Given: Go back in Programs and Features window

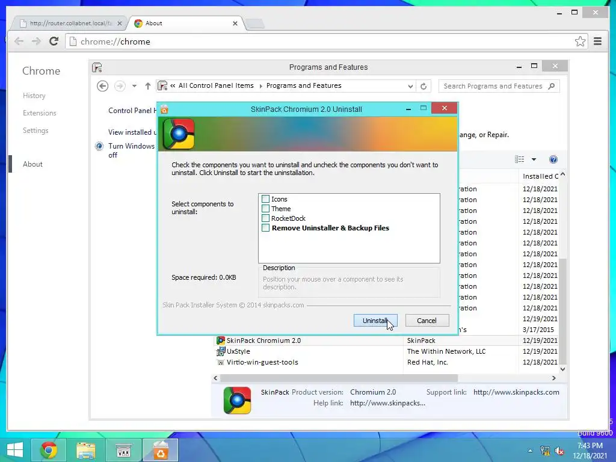Looking at the screenshot, I should pyautogui.click(x=102, y=86).
